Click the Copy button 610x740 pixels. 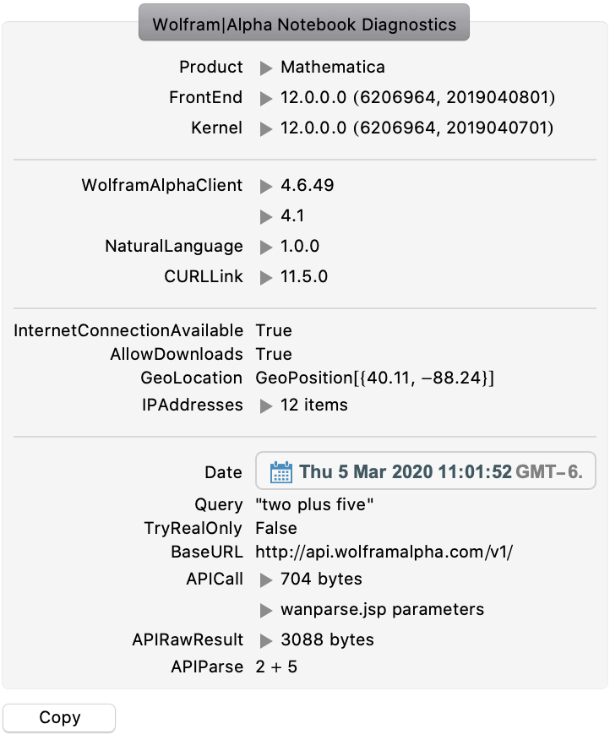point(59,718)
